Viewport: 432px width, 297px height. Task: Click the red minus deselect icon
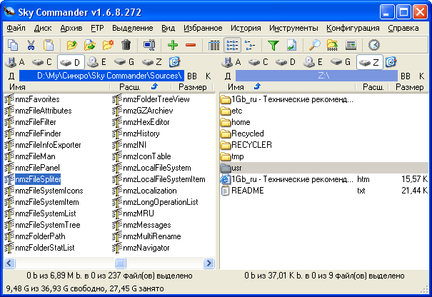[191, 45]
